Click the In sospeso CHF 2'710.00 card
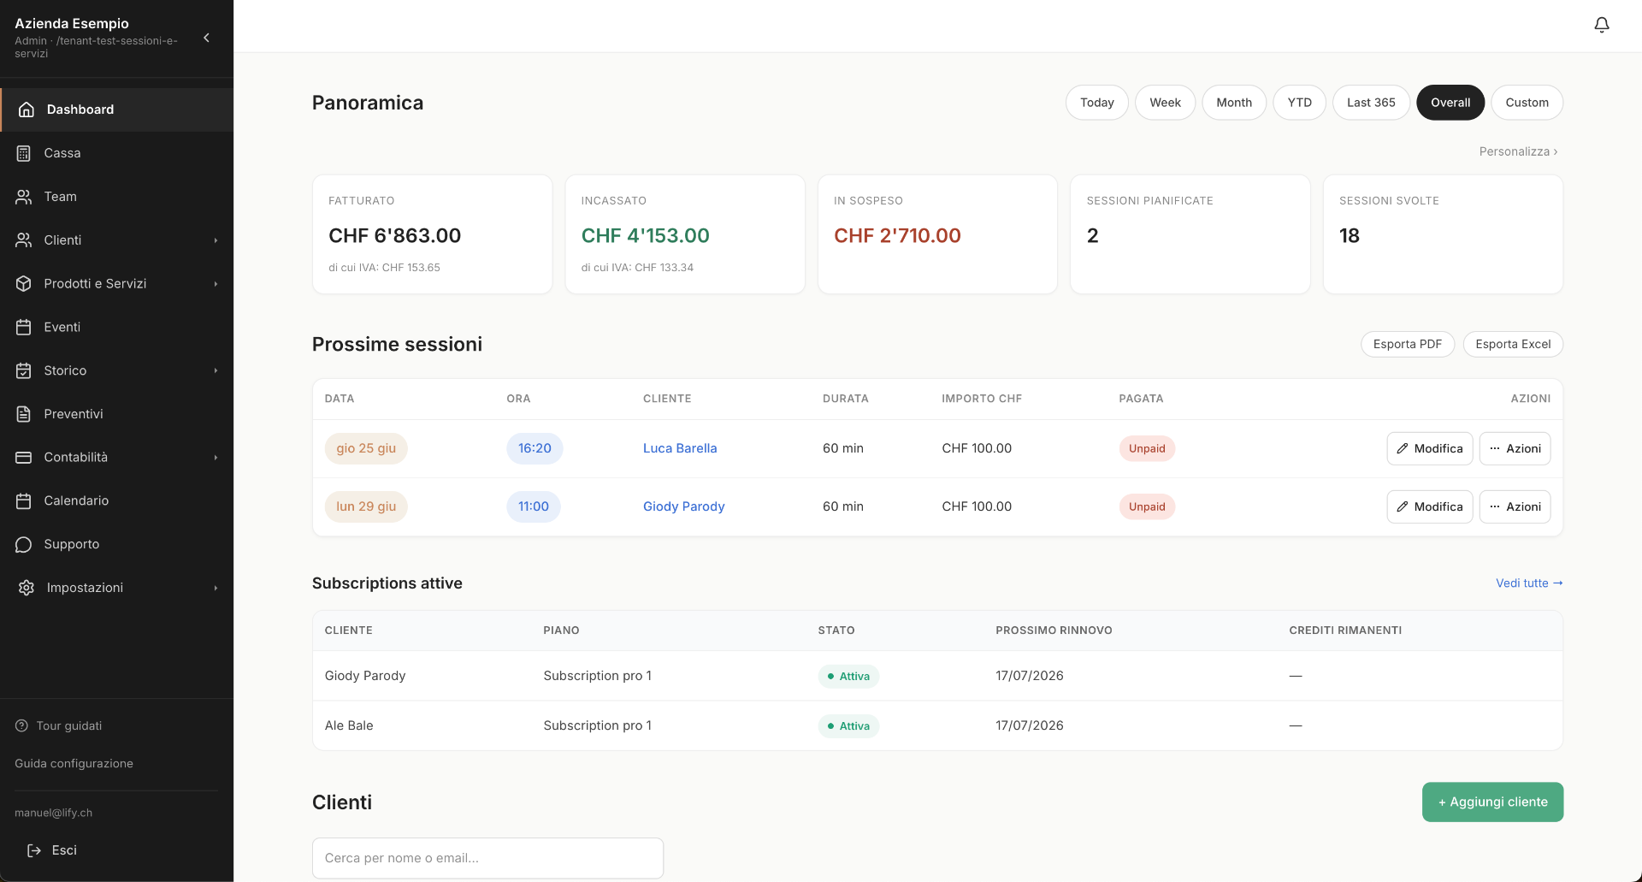The height and width of the screenshot is (882, 1642). click(937, 234)
